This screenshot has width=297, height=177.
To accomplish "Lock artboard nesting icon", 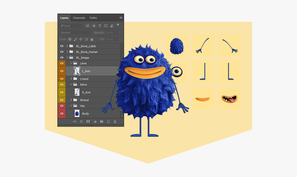I will (86, 39).
